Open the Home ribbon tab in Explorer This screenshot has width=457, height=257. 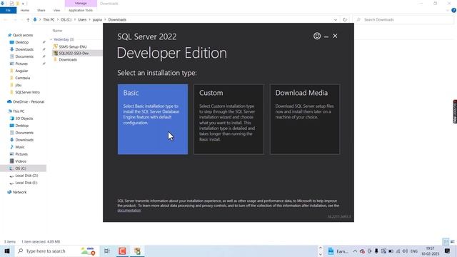click(25, 10)
